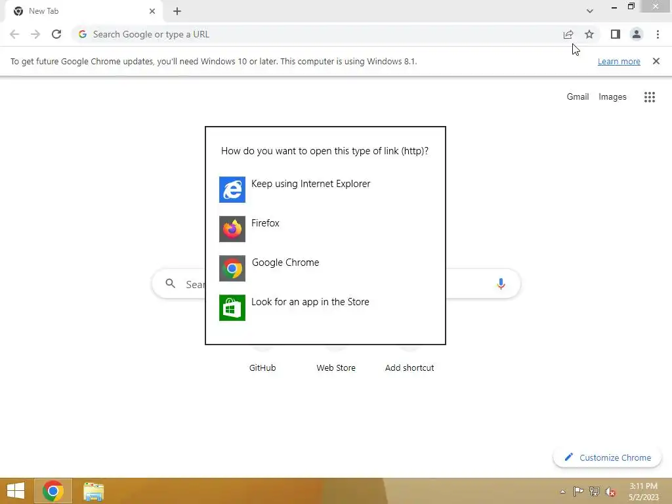672x504 pixels.
Task: Click the Chrome icon in the taskbar
Action: (x=52, y=491)
